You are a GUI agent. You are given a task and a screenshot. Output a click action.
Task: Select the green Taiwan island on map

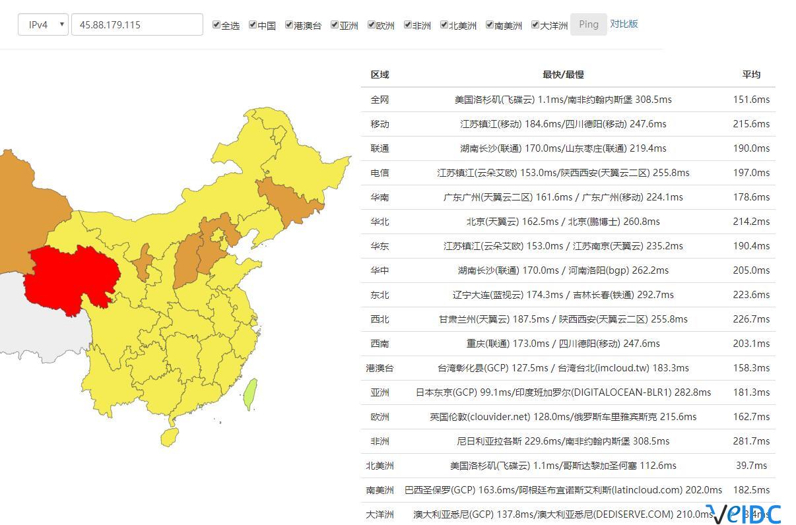250,393
